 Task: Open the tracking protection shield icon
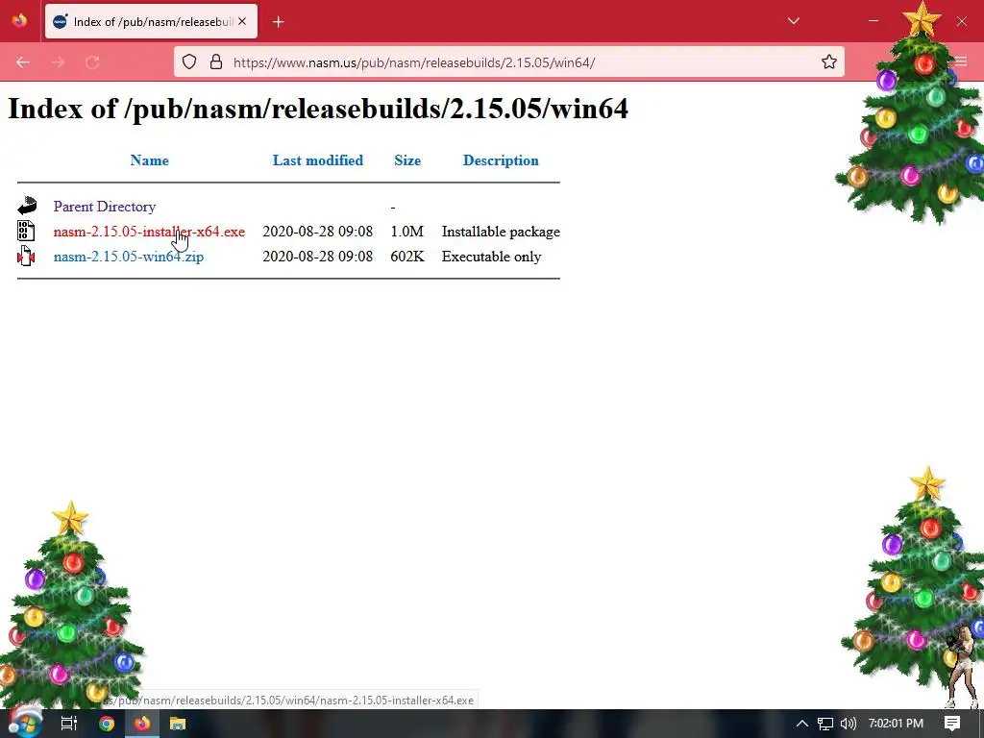(189, 61)
